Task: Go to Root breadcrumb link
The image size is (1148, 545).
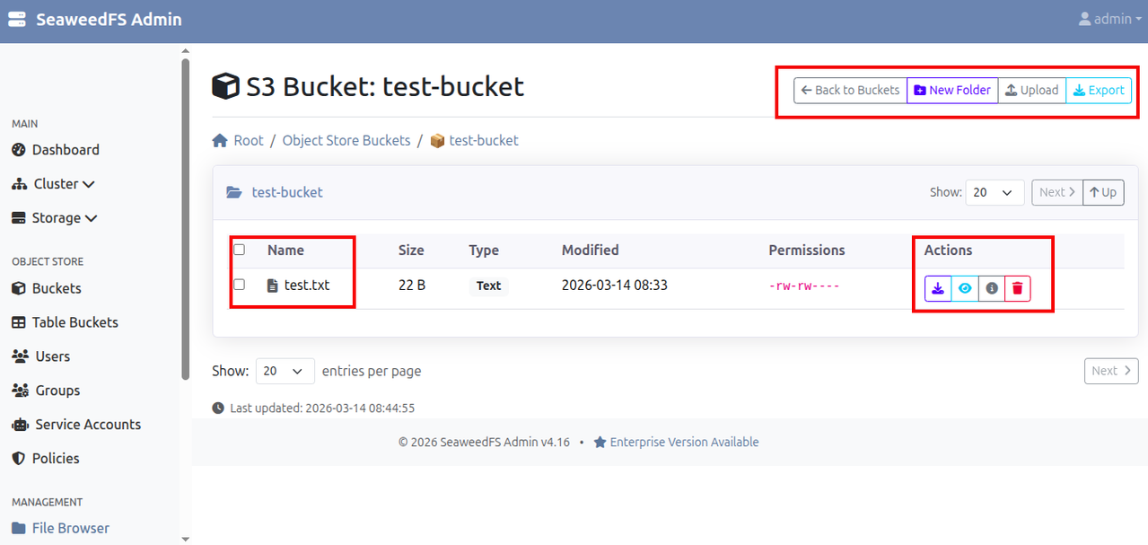Action: coord(249,140)
